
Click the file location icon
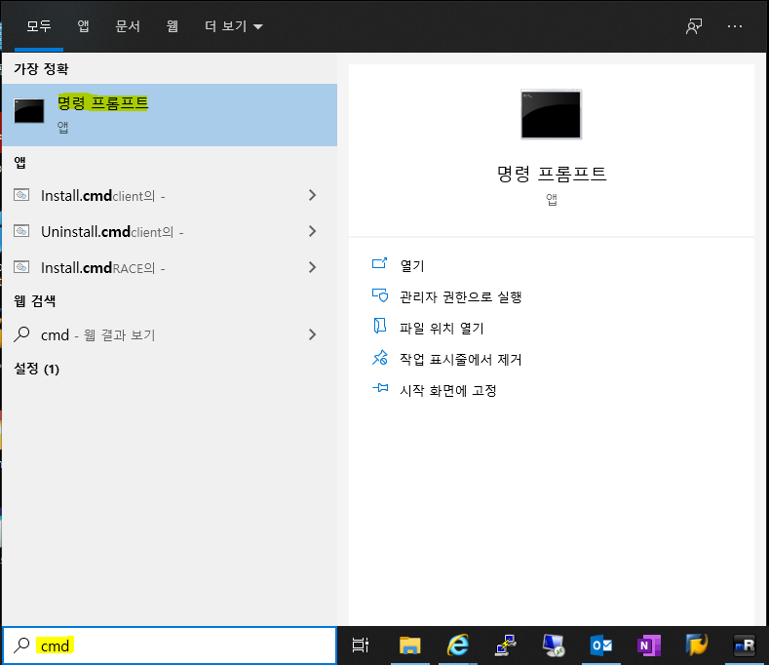[x=379, y=326]
